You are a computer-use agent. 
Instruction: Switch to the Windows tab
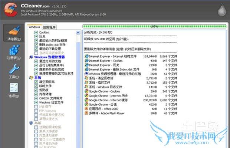click(34, 27)
